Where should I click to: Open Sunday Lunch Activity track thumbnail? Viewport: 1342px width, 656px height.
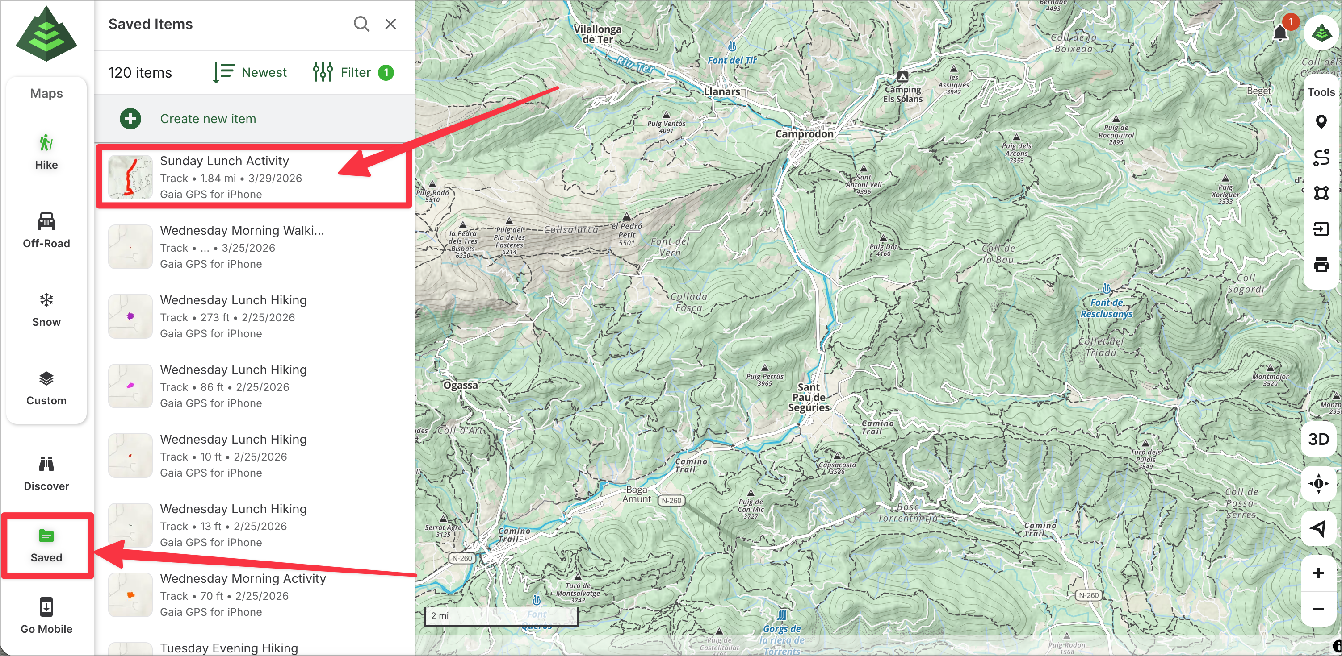point(130,177)
